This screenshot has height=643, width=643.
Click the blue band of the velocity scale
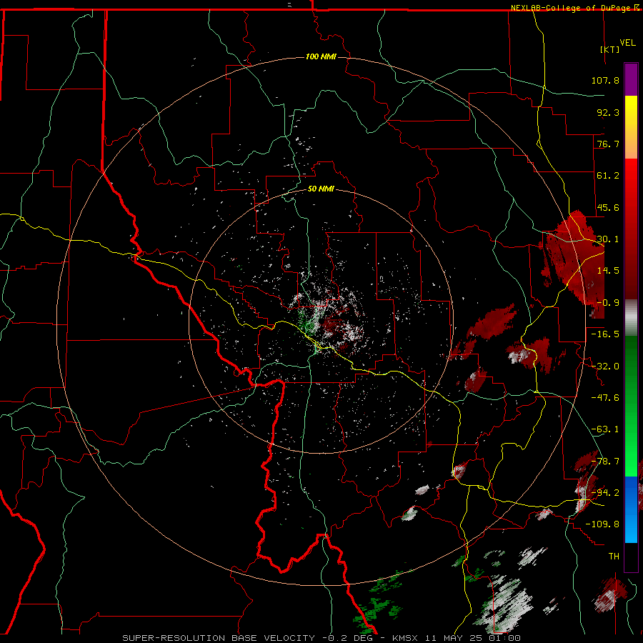tap(631, 509)
